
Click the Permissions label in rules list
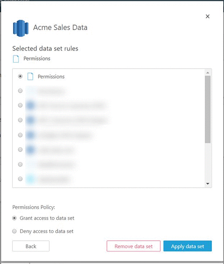click(x=51, y=77)
